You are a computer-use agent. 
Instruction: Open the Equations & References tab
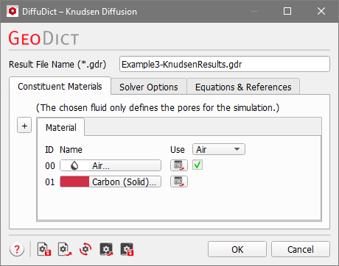click(x=243, y=87)
